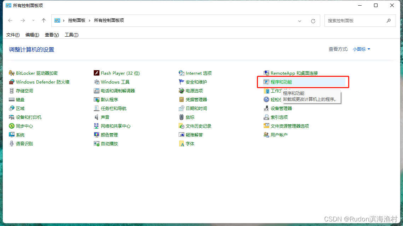Open the 键盘 keyboard icon
403x226 pixels.
(12, 99)
